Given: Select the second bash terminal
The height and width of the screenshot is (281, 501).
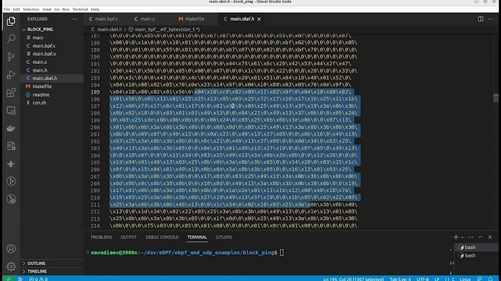Looking at the screenshot, I should [x=476, y=255].
